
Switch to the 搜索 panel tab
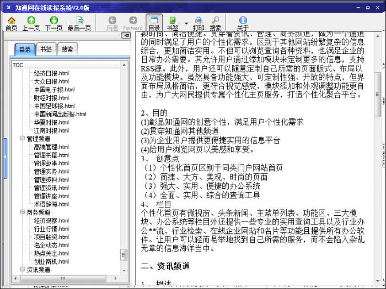pos(67,50)
